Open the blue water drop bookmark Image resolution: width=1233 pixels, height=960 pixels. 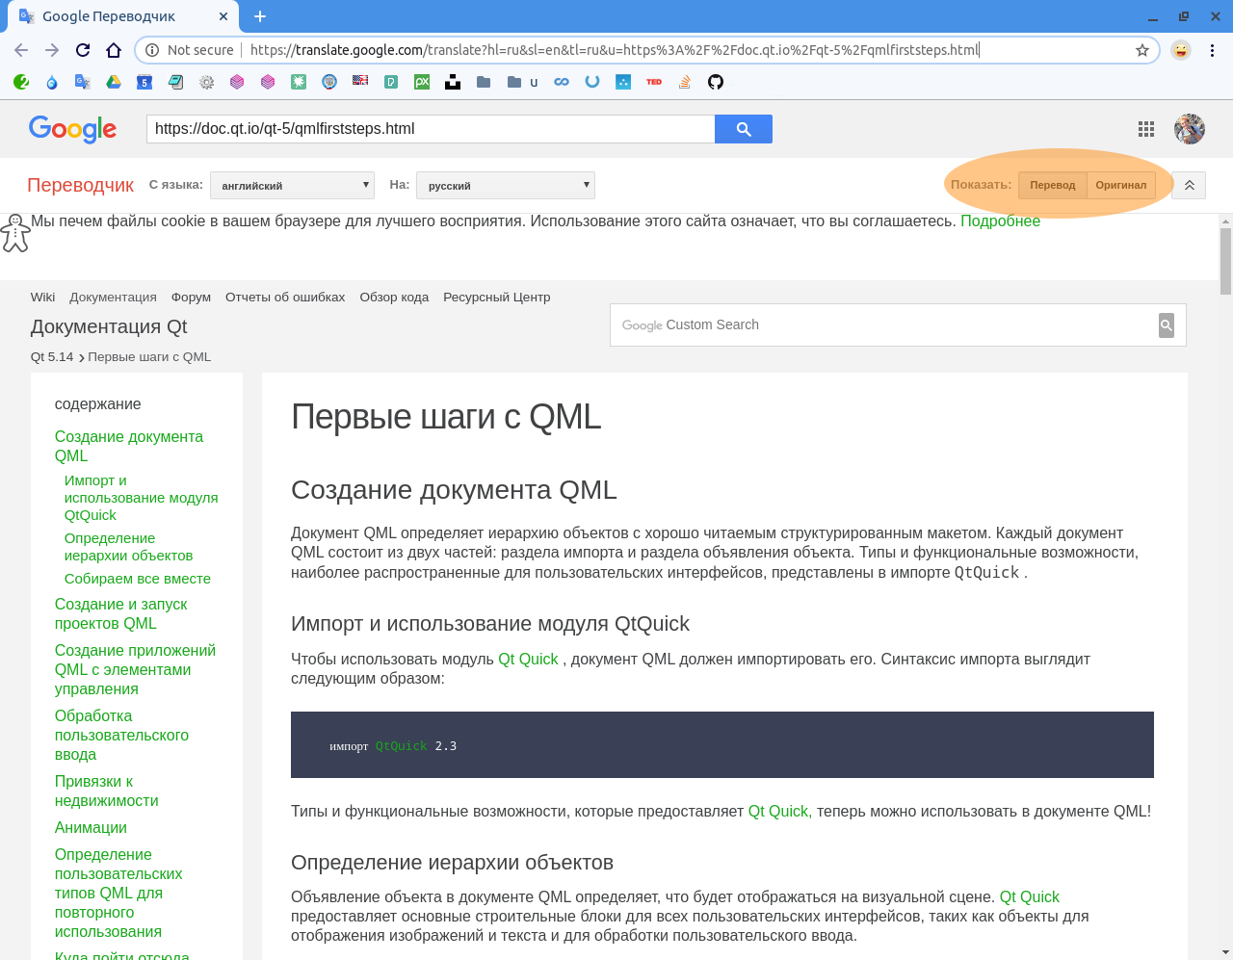click(52, 82)
